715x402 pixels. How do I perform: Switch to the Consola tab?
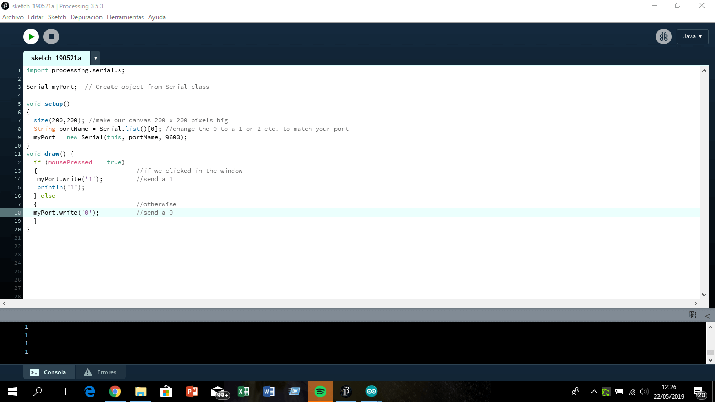(x=49, y=372)
